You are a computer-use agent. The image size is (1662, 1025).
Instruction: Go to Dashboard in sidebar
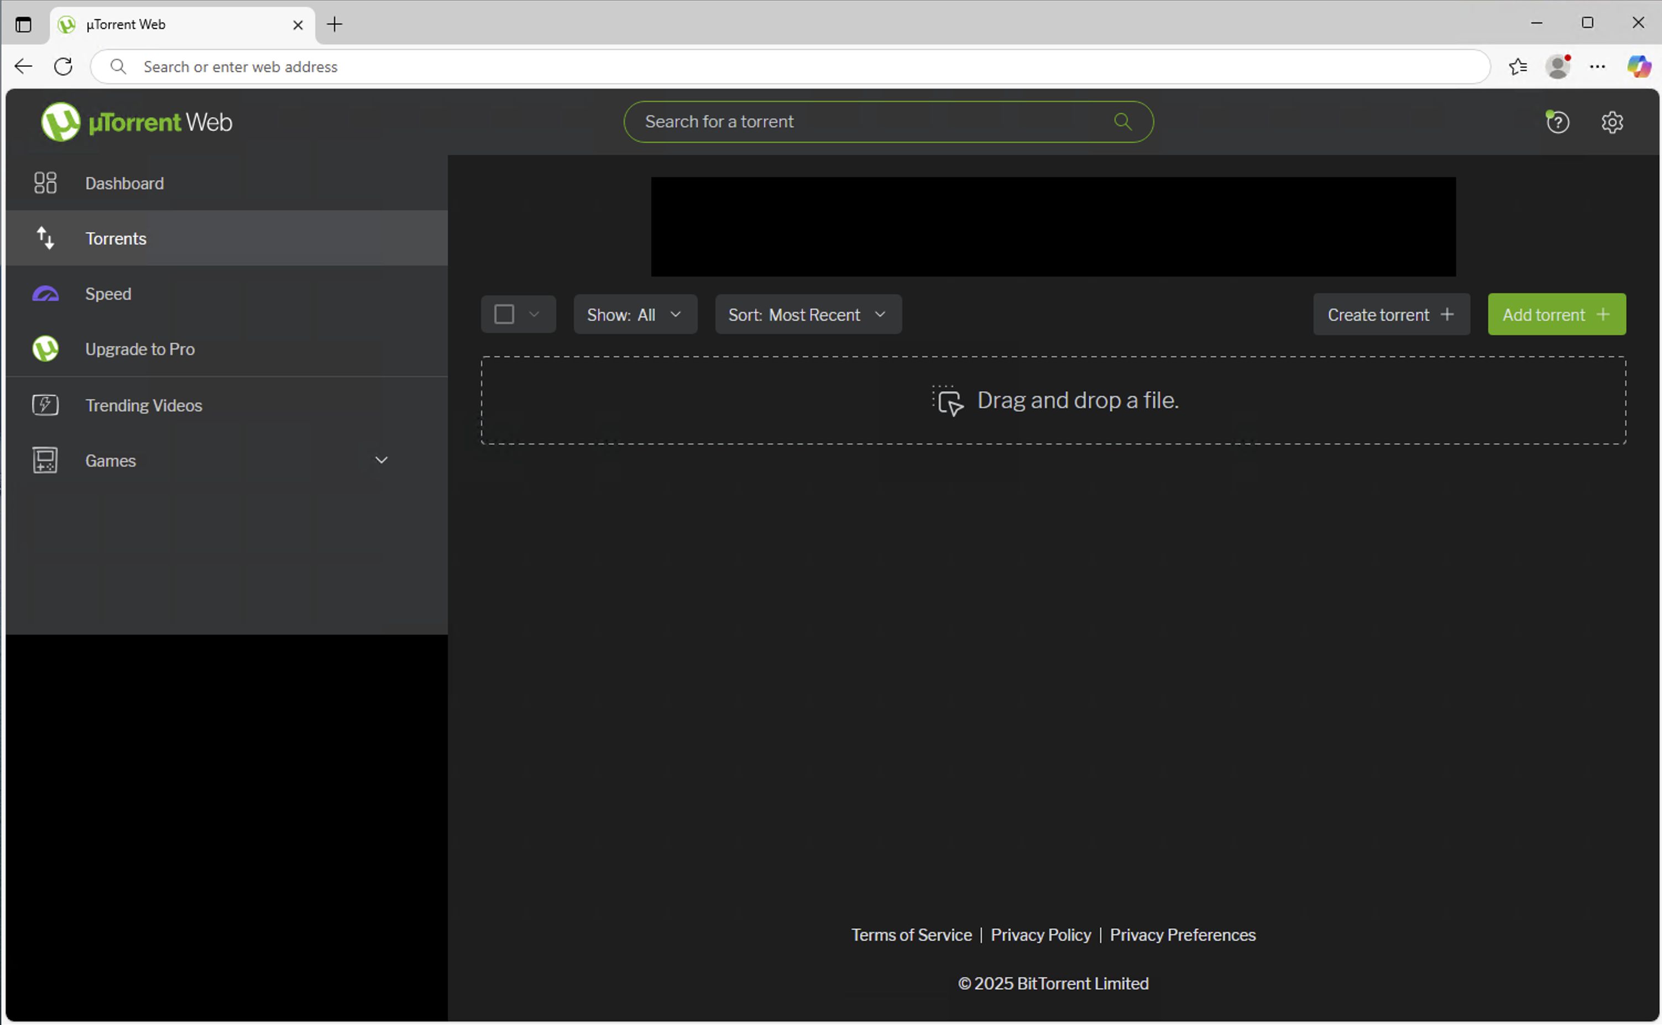point(226,183)
